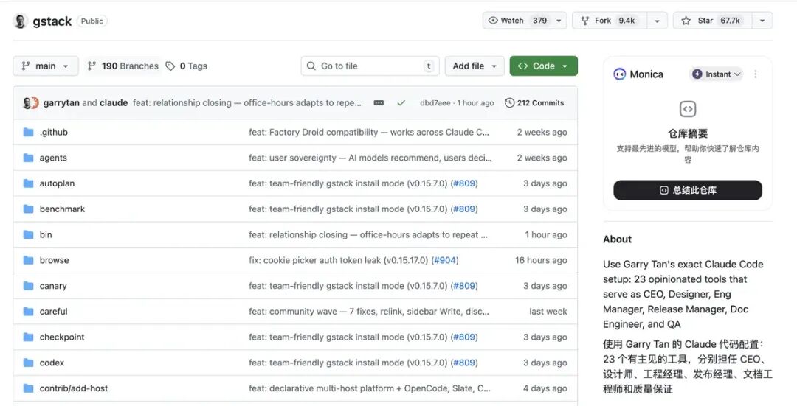Open the 212 Commits history
This screenshot has width=797, height=406.
[x=534, y=103]
